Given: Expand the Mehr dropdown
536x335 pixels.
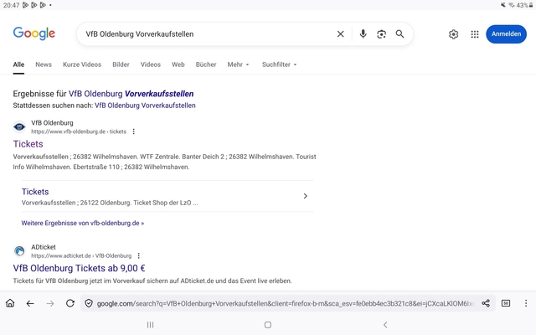Looking at the screenshot, I should 238,64.
